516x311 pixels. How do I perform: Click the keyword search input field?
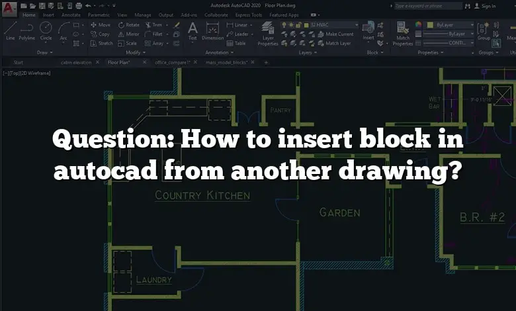tap(428, 6)
